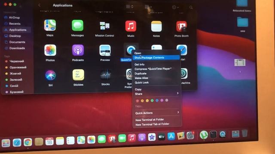Open QuickTime Player from the Dock
275x154 pixels.
coord(223,134)
